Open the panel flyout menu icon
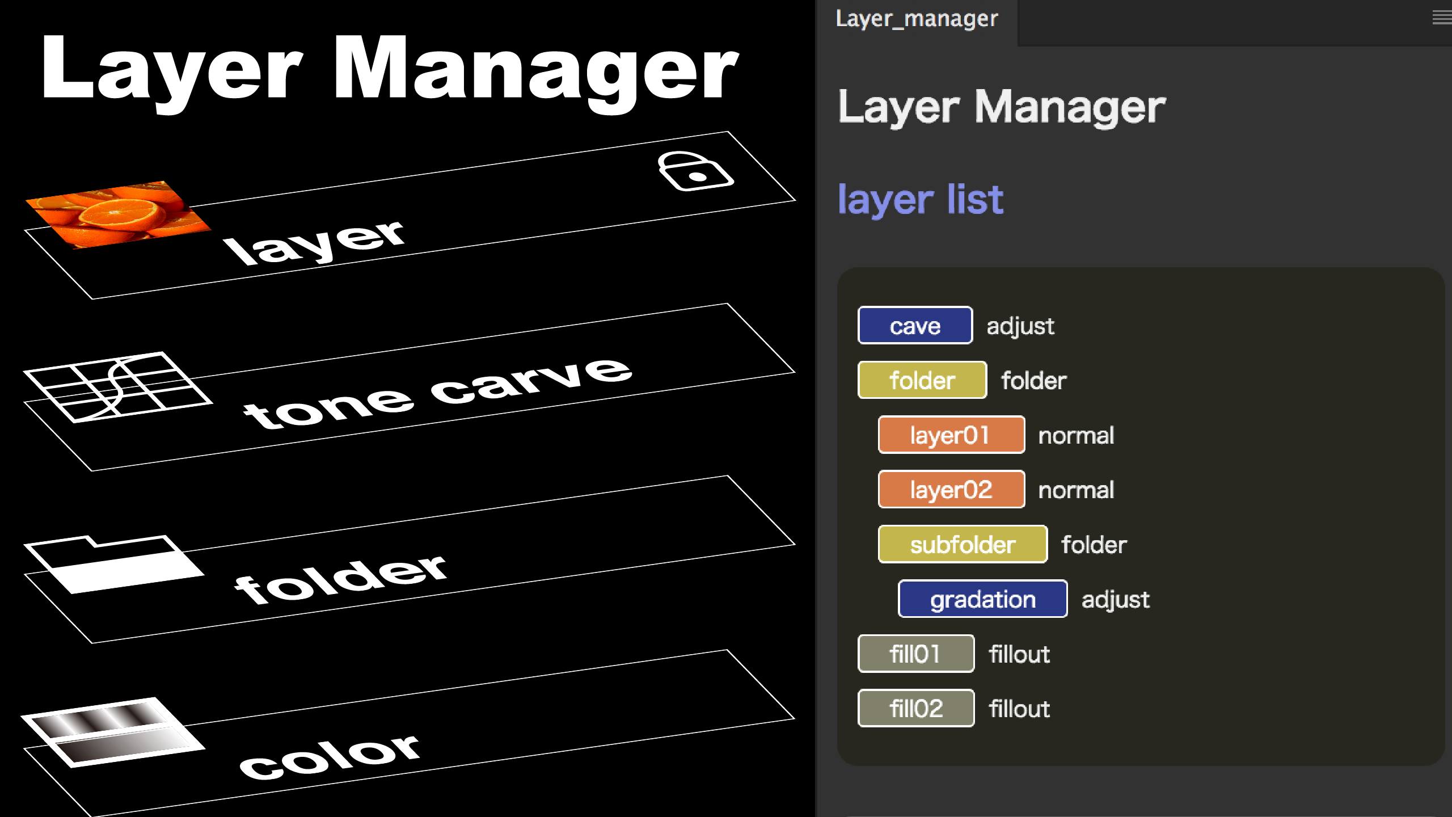 tap(1441, 18)
